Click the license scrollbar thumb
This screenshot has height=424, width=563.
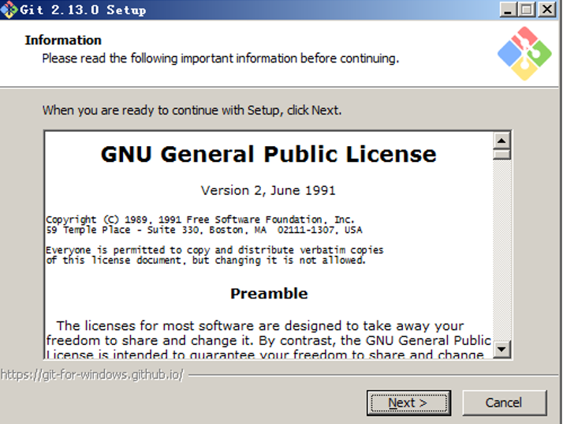pos(501,154)
